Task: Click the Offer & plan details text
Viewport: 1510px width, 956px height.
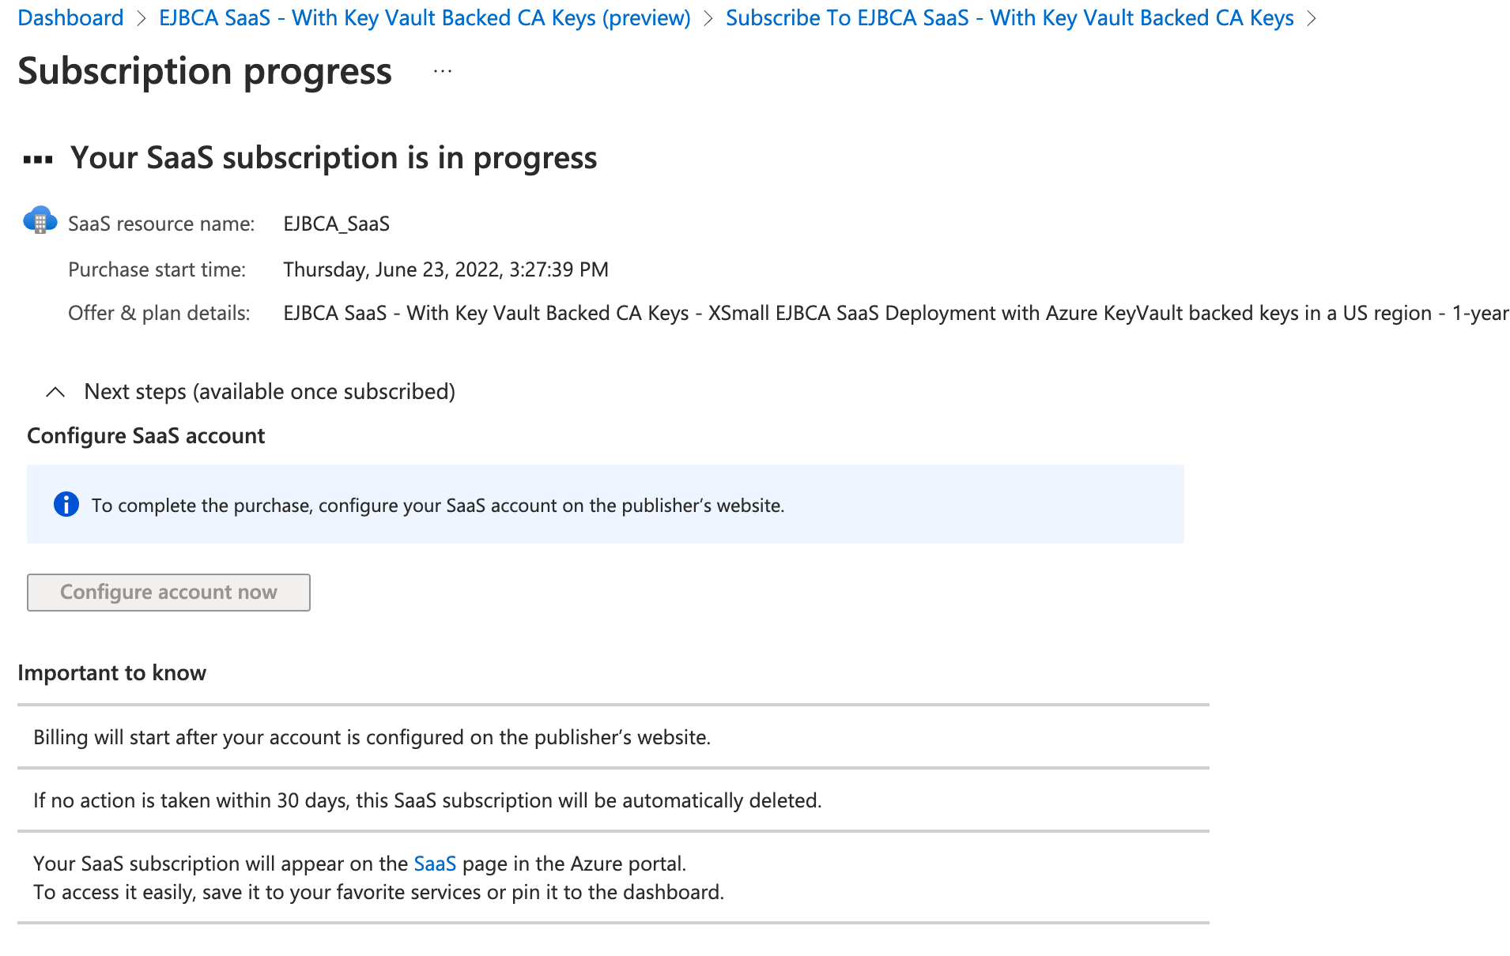Action: [158, 313]
